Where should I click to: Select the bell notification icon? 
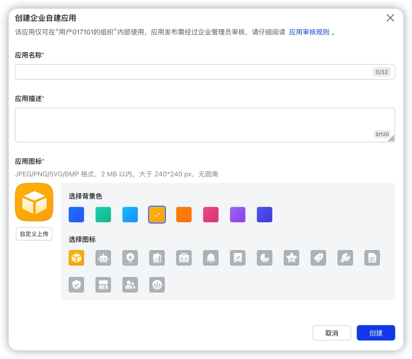coord(211,258)
